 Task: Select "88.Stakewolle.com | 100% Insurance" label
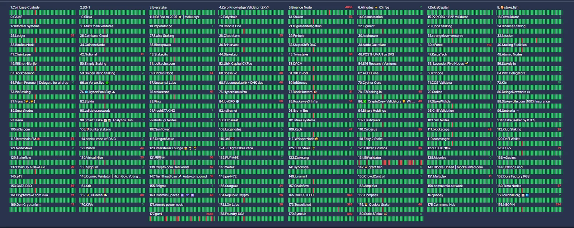coord(523,101)
